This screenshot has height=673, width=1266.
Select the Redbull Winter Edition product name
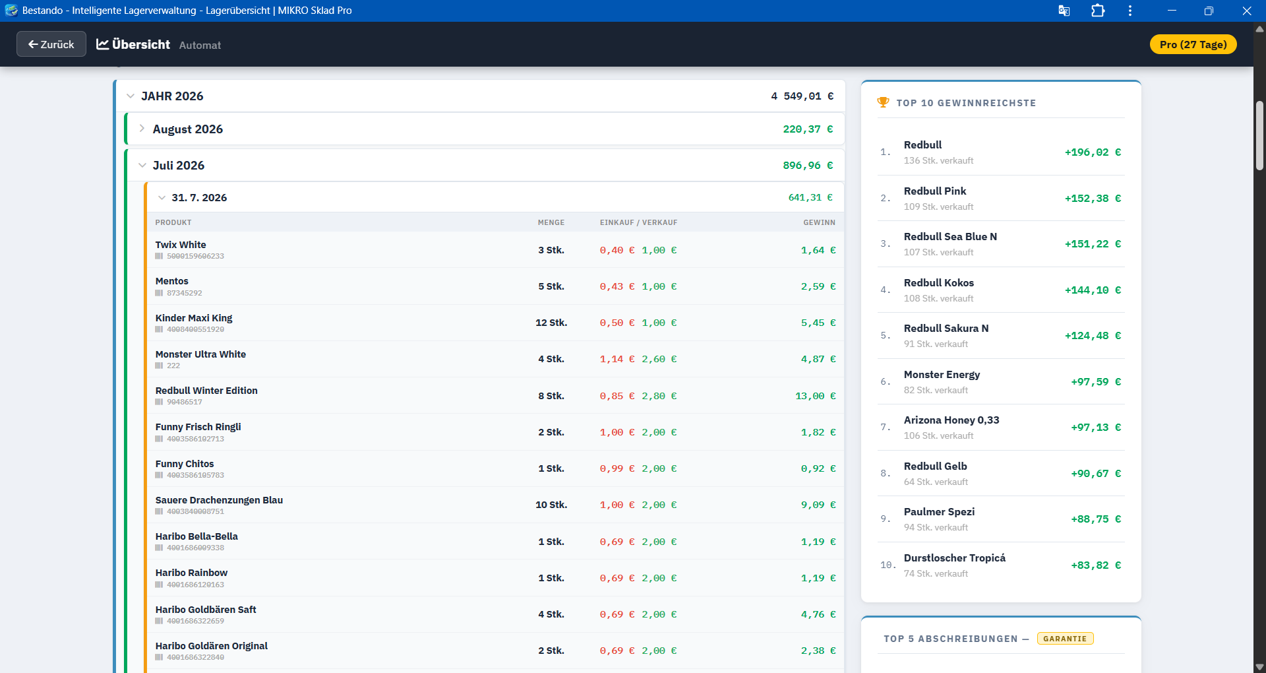tap(206, 391)
